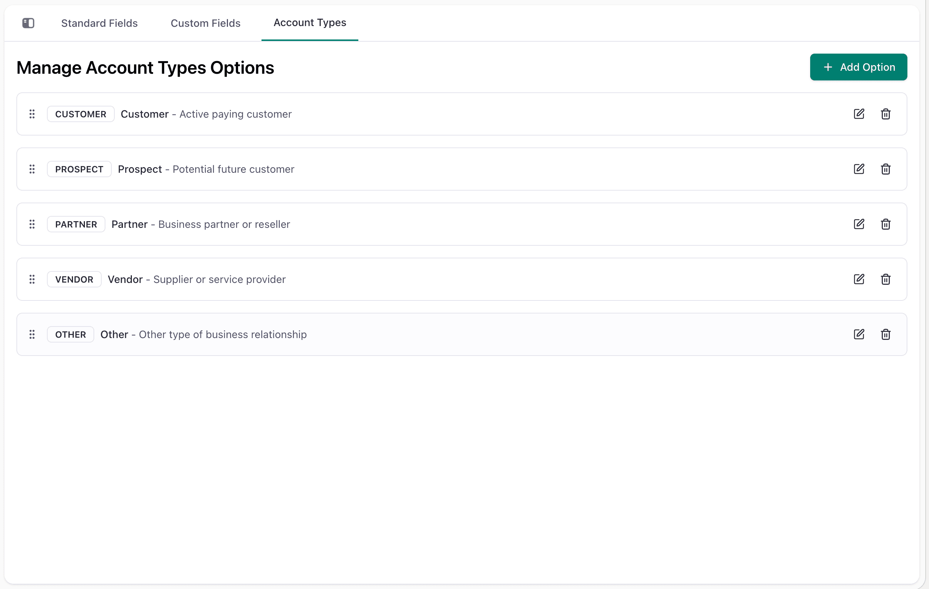Click the PARTNER badge

[x=76, y=225]
